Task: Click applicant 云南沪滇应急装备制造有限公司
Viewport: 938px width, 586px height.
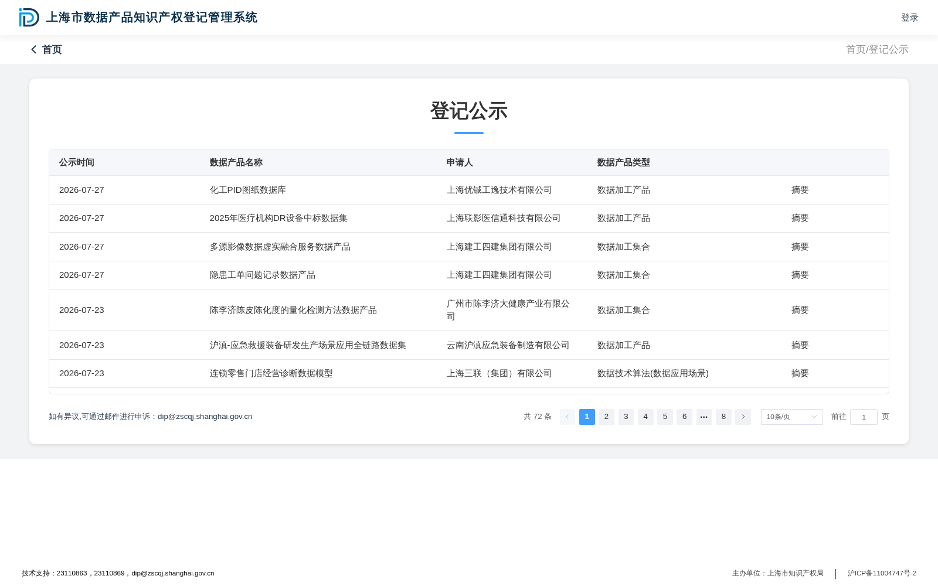Action: 508,345
